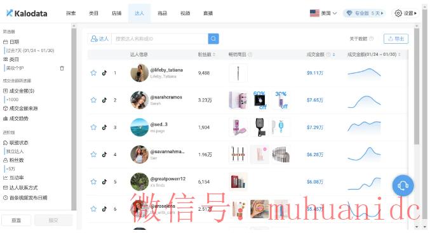Open @sarahcramos avatar
The width and height of the screenshot is (430, 233).
[139, 100]
